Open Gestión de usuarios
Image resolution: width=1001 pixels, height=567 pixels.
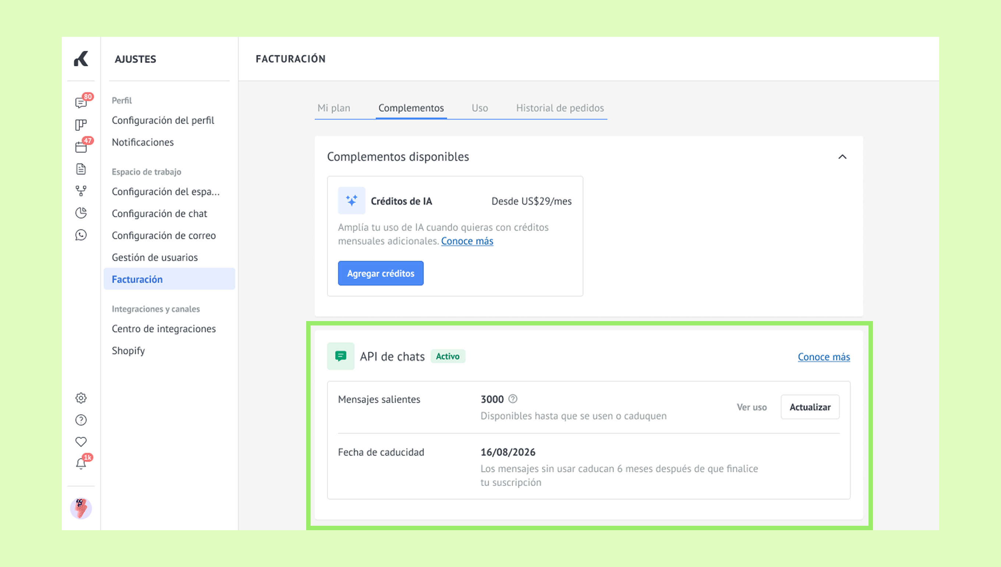155,257
